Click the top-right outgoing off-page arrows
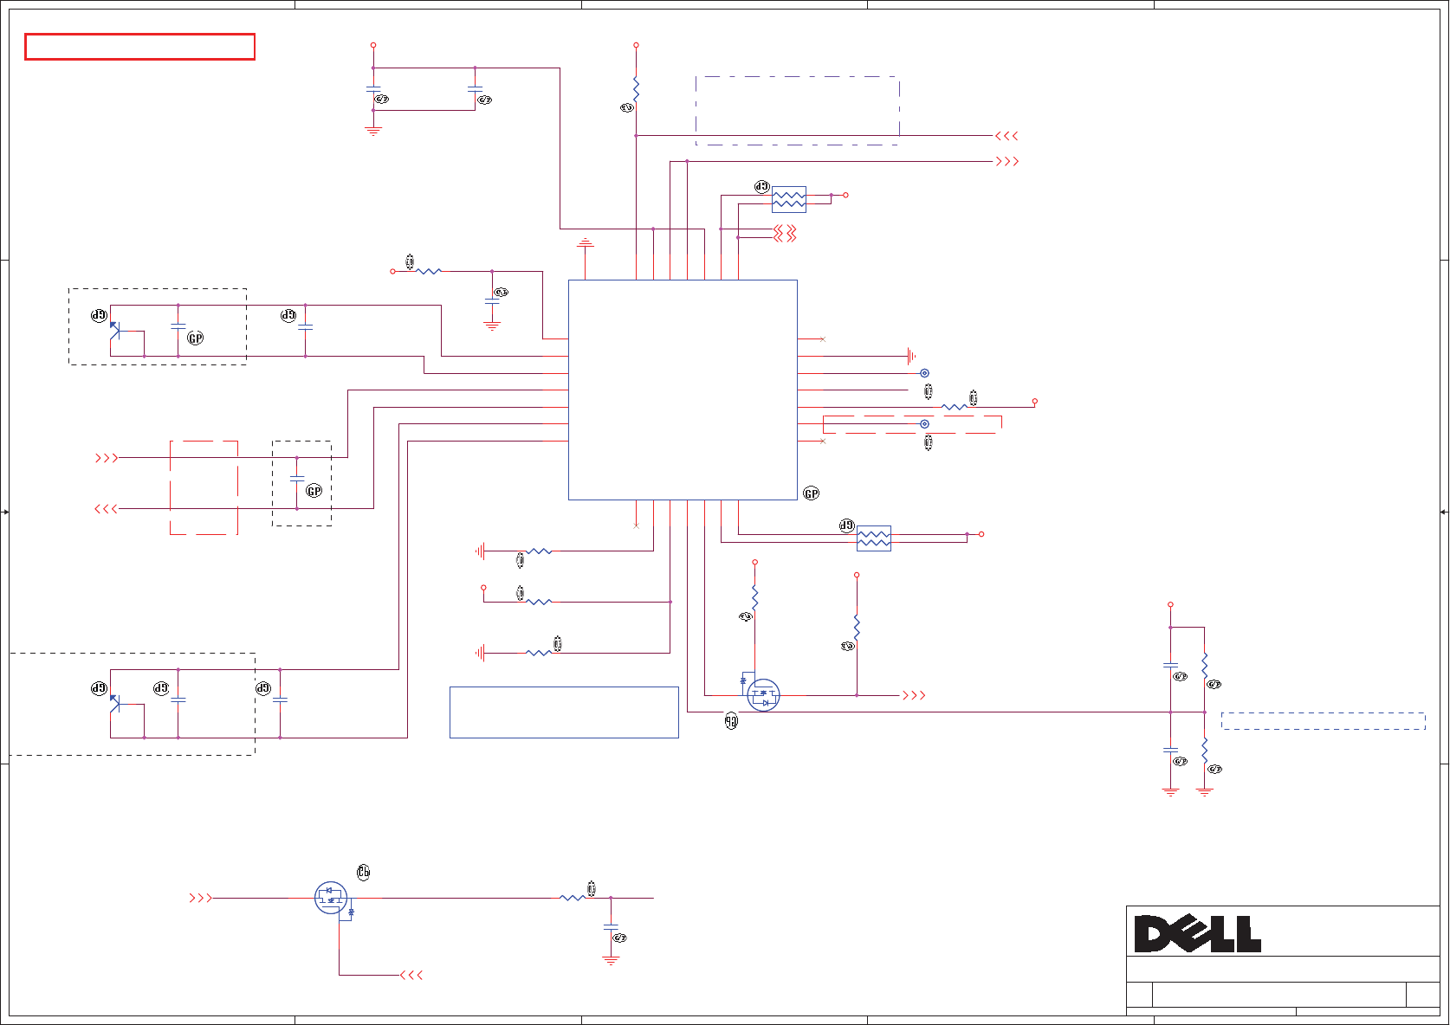The height and width of the screenshot is (1025, 1450). [x=1007, y=161]
